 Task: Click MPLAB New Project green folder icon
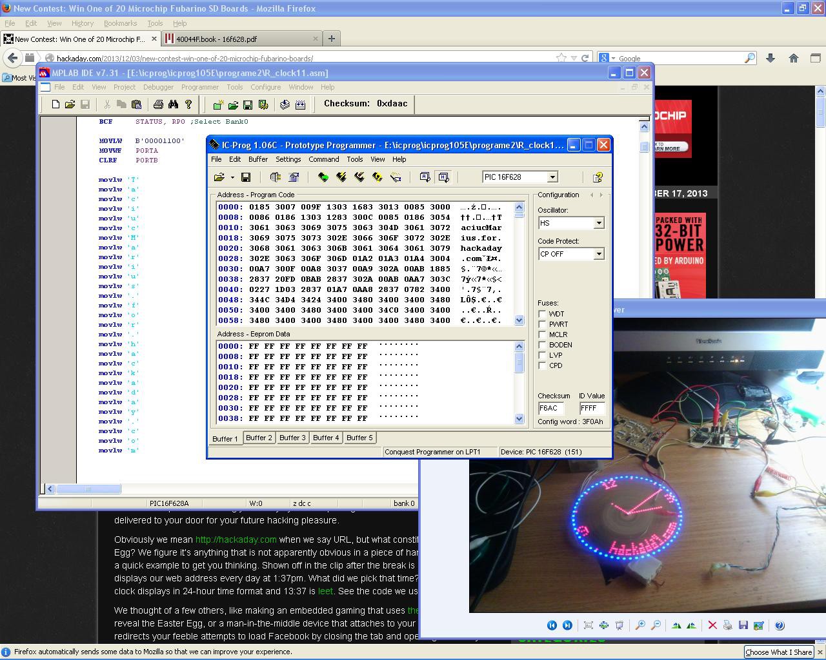click(218, 104)
